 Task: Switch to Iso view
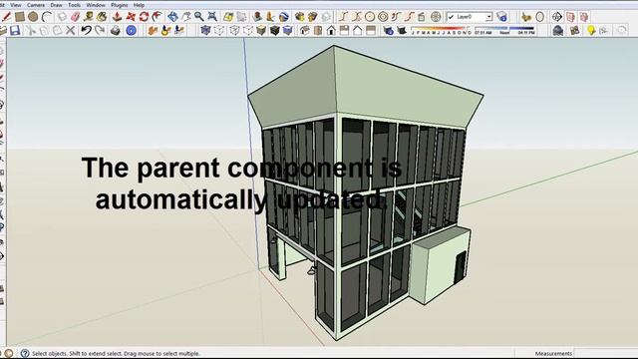coord(304,31)
